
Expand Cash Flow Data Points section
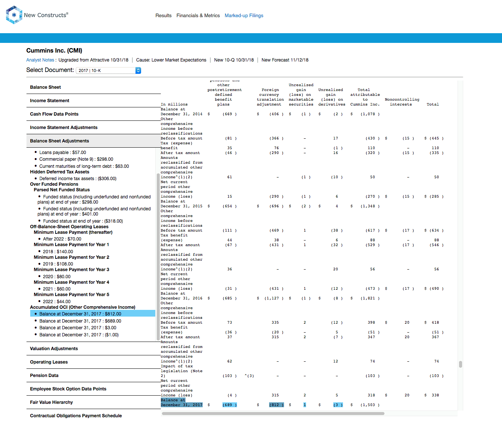pos(93,114)
